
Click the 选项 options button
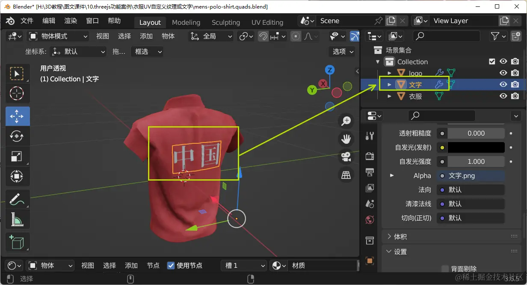pyautogui.click(x=343, y=51)
